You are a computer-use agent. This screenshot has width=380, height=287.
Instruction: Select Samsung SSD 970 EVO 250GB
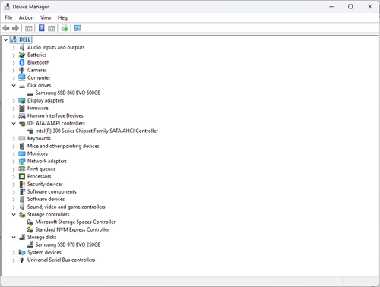coord(68,244)
